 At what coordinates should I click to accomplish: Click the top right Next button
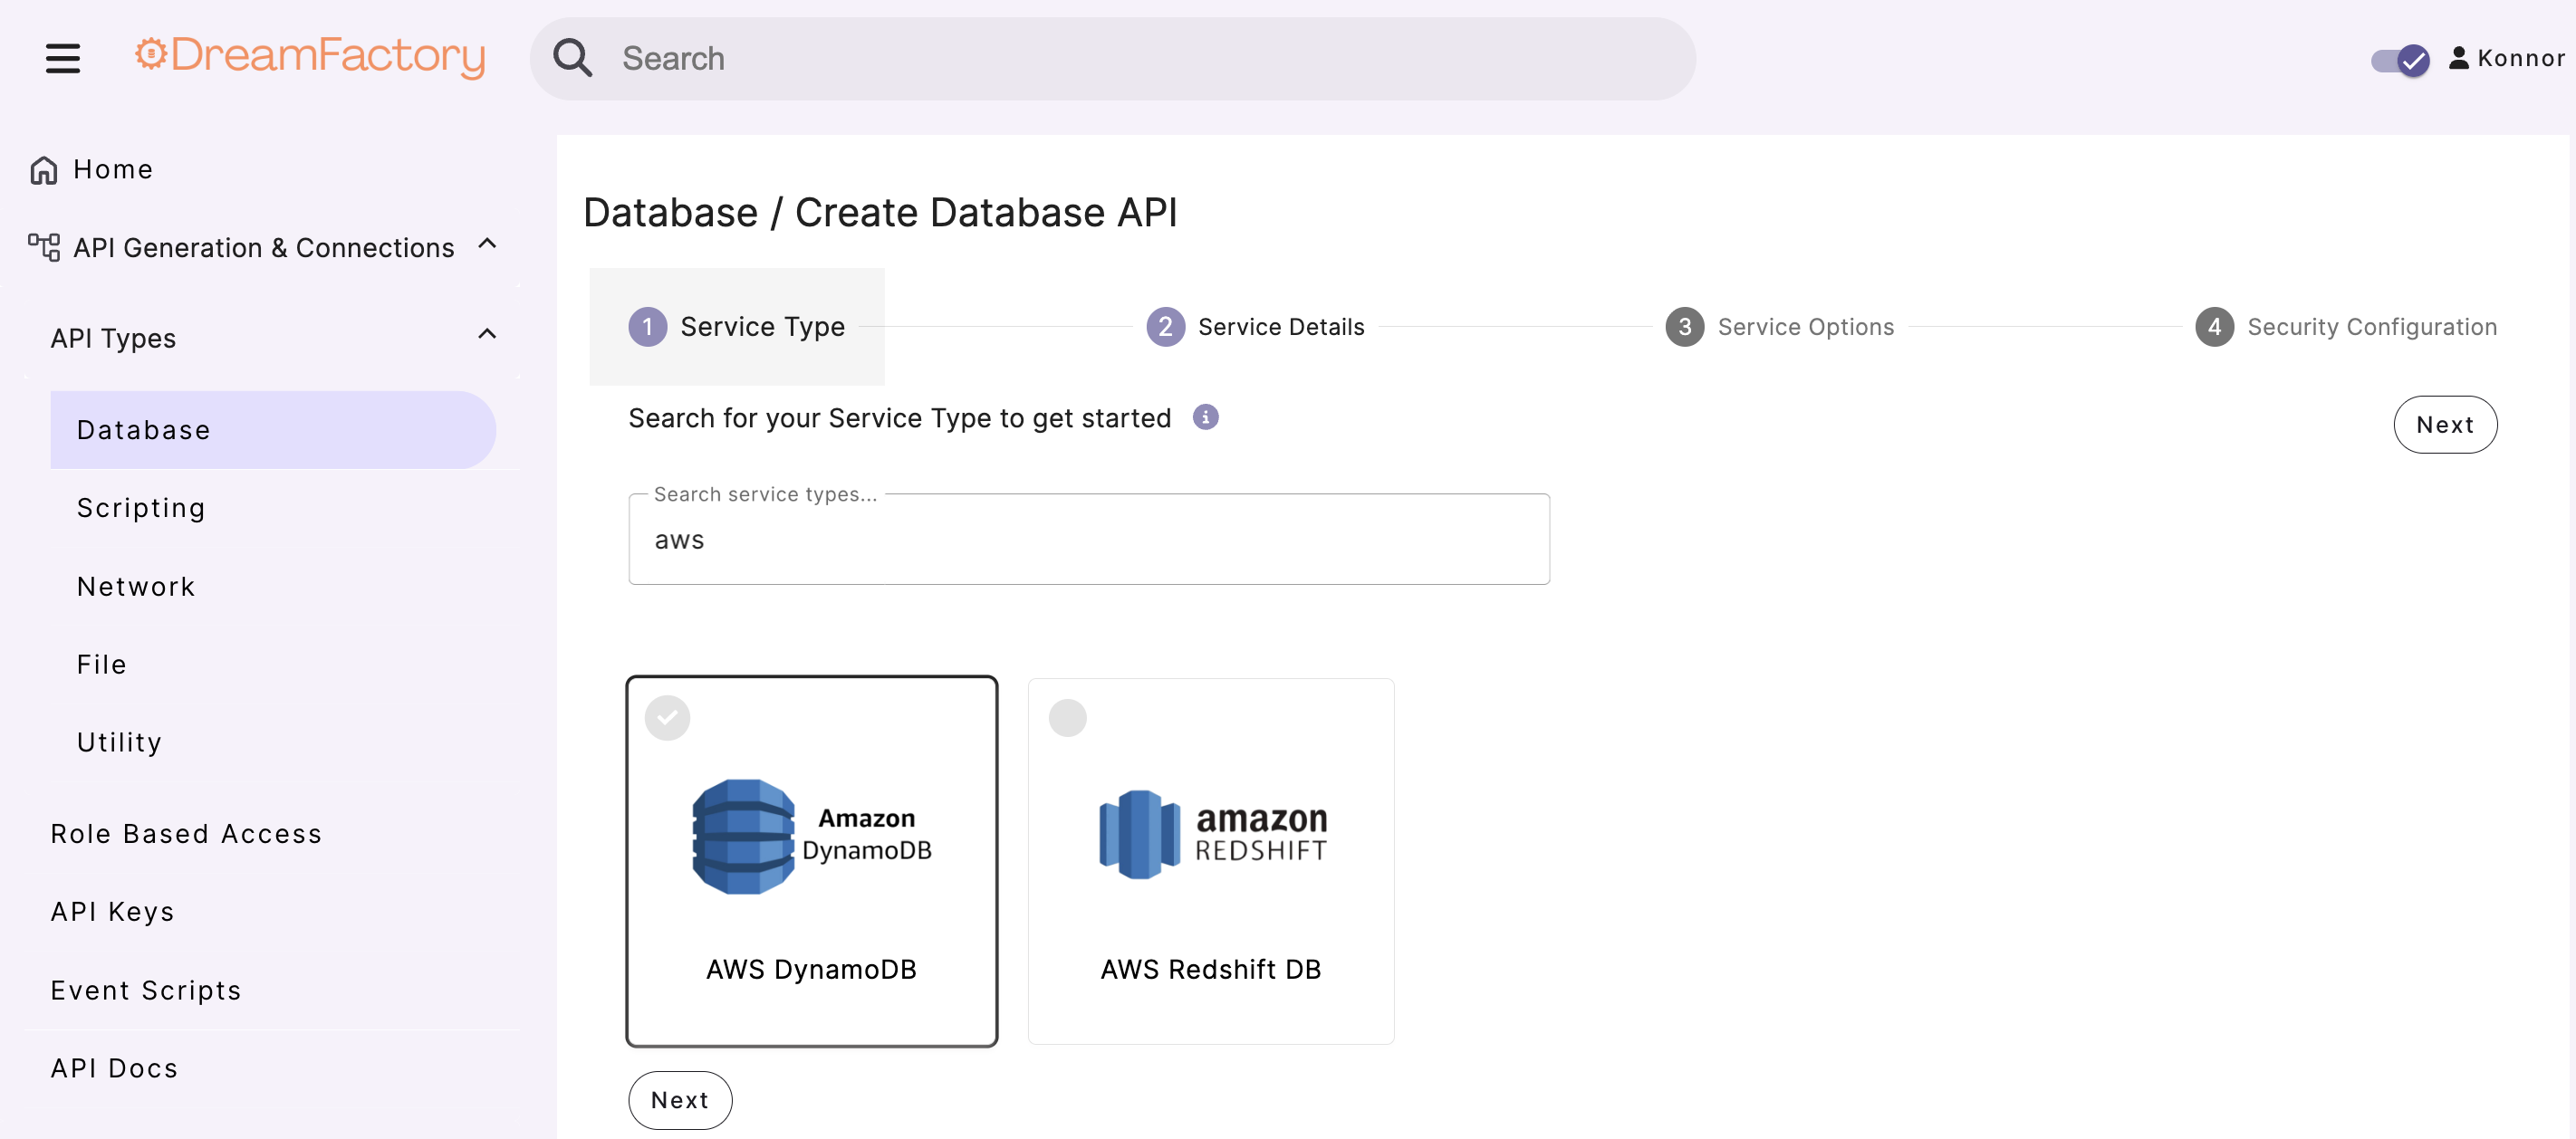(x=2444, y=425)
